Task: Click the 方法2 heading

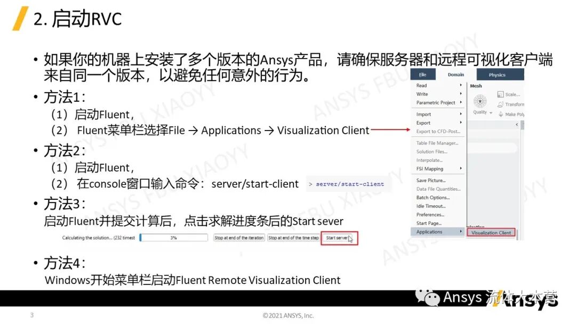Action: coord(65,150)
